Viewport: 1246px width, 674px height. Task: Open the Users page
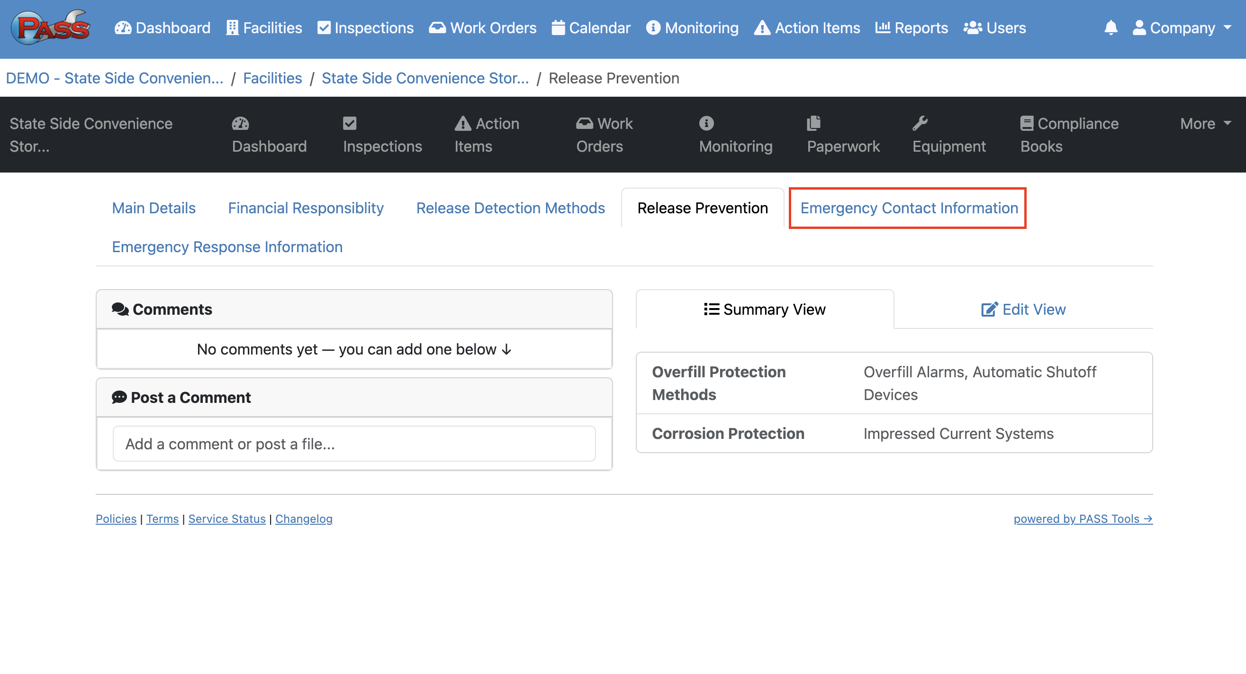tap(994, 27)
